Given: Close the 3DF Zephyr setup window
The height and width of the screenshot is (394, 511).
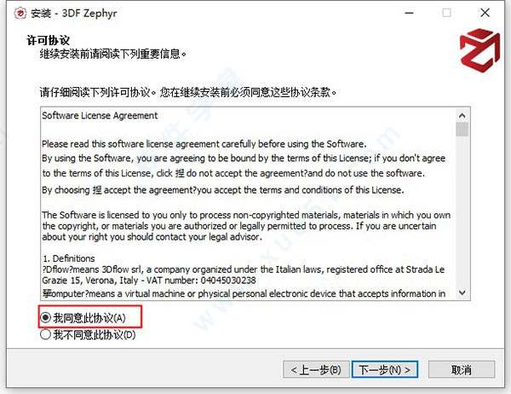Looking at the screenshot, I should (x=485, y=13).
